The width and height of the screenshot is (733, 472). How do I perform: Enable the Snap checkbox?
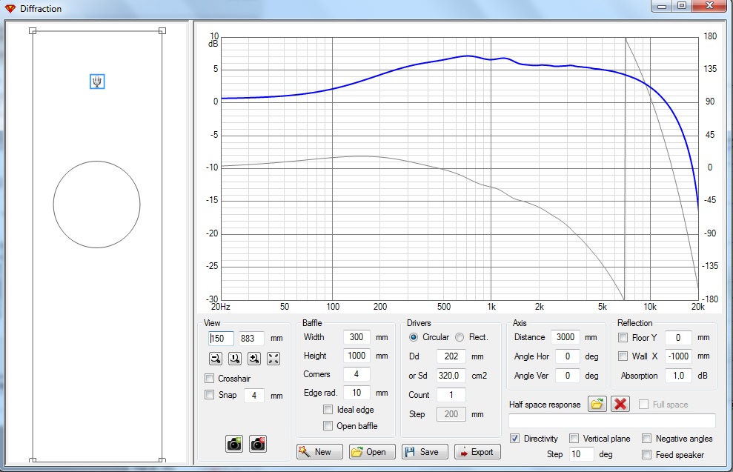pyautogui.click(x=210, y=395)
